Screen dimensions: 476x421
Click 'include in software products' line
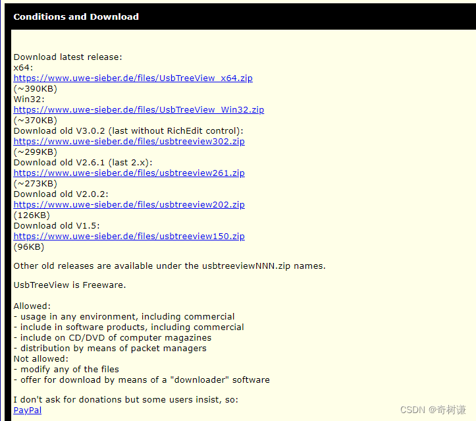129,327
